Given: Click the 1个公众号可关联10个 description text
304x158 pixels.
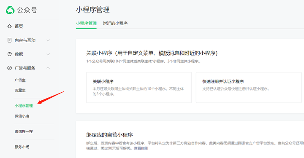Looking at the screenshot, I should (144, 62).
